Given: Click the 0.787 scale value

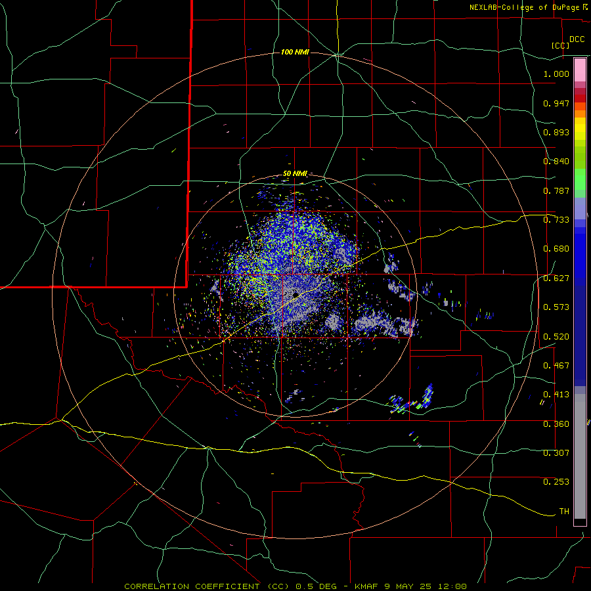Looking at the screenshot, I should [556, 190].
